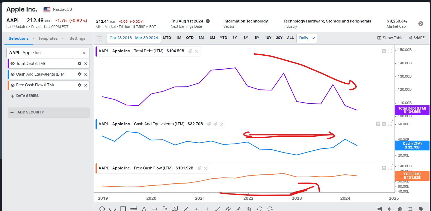Redo last drawing action

pyautogui.click(x=270, y=209)
